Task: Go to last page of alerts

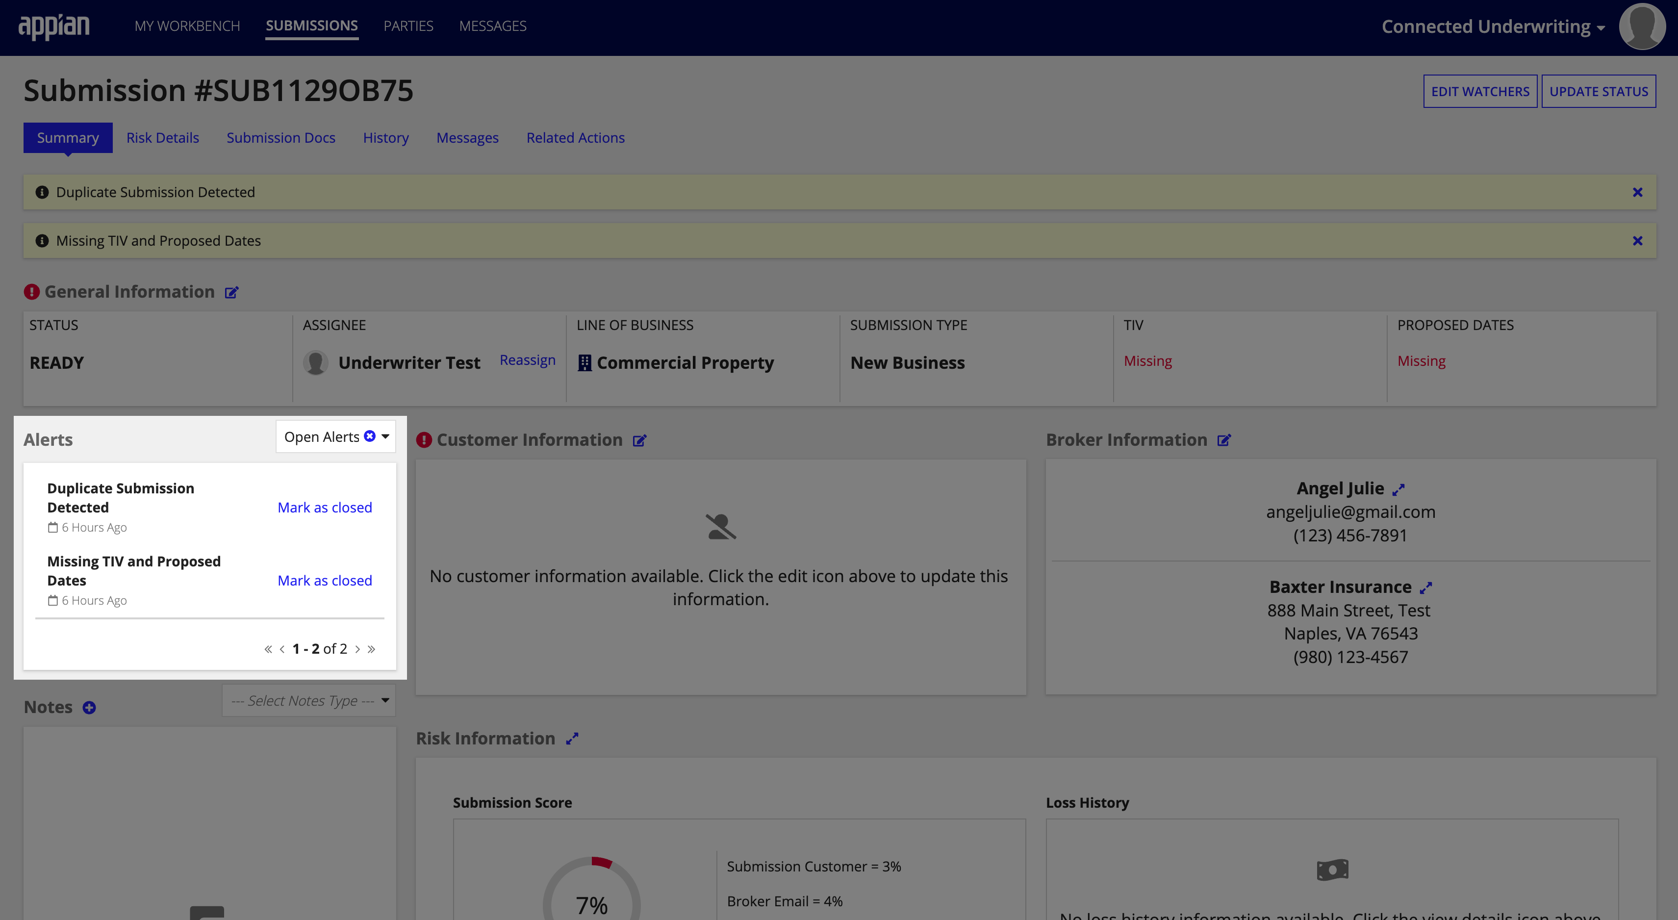Action: click(371, 649)
